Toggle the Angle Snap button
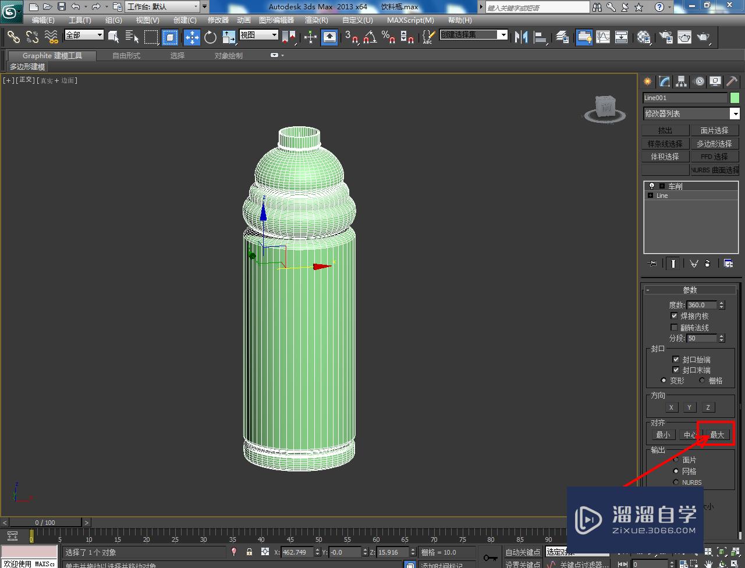 click(370, 37)
